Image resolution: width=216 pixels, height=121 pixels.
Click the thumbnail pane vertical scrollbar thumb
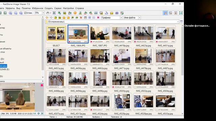pyautogui.click(x=182, y=51)
